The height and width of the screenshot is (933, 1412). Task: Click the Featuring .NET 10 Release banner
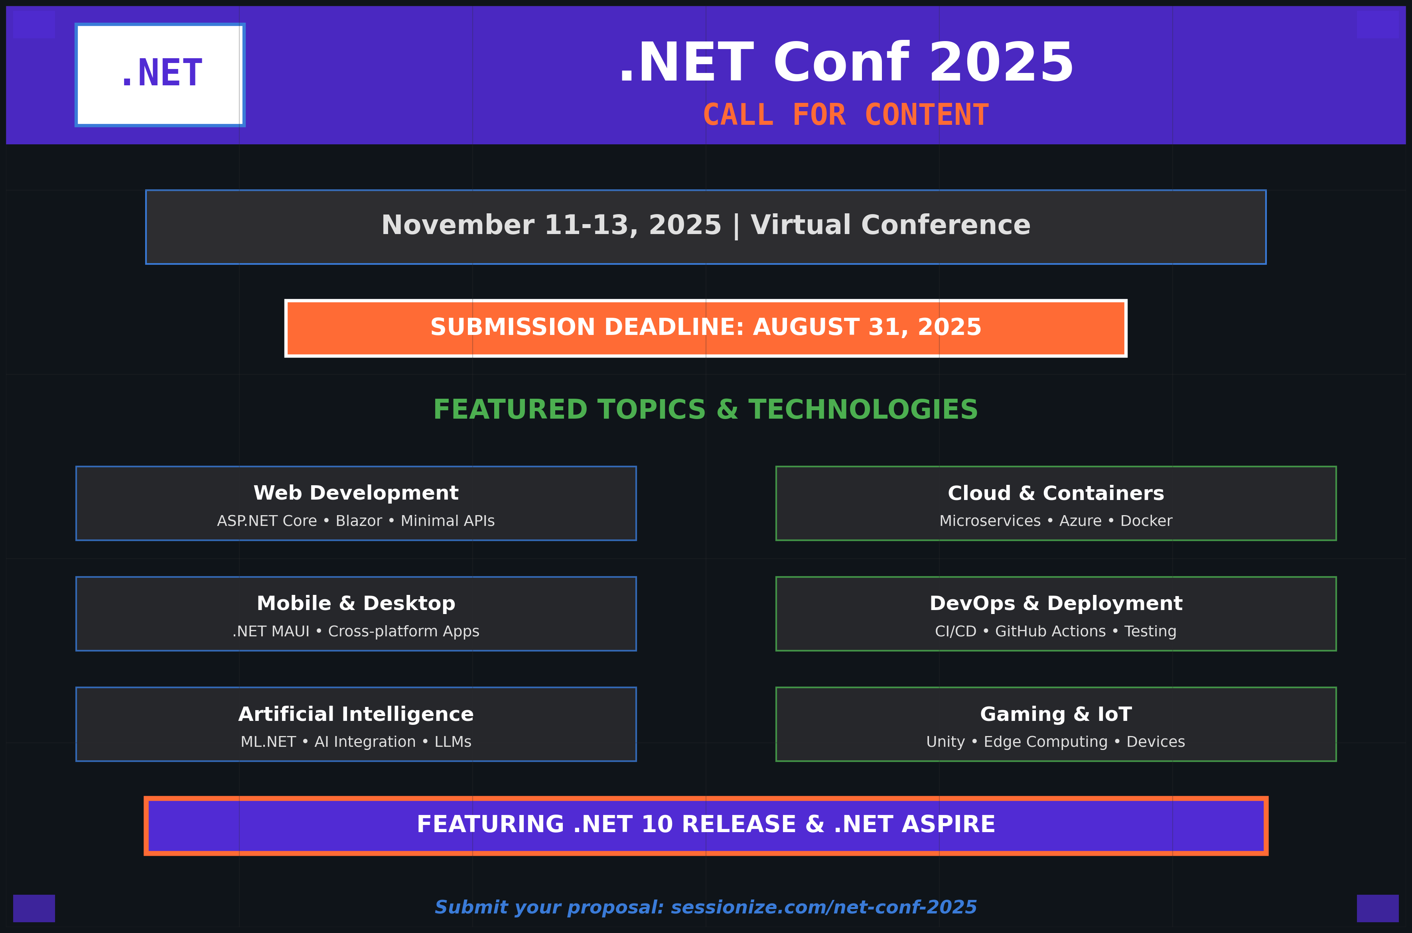pos(706,825)
